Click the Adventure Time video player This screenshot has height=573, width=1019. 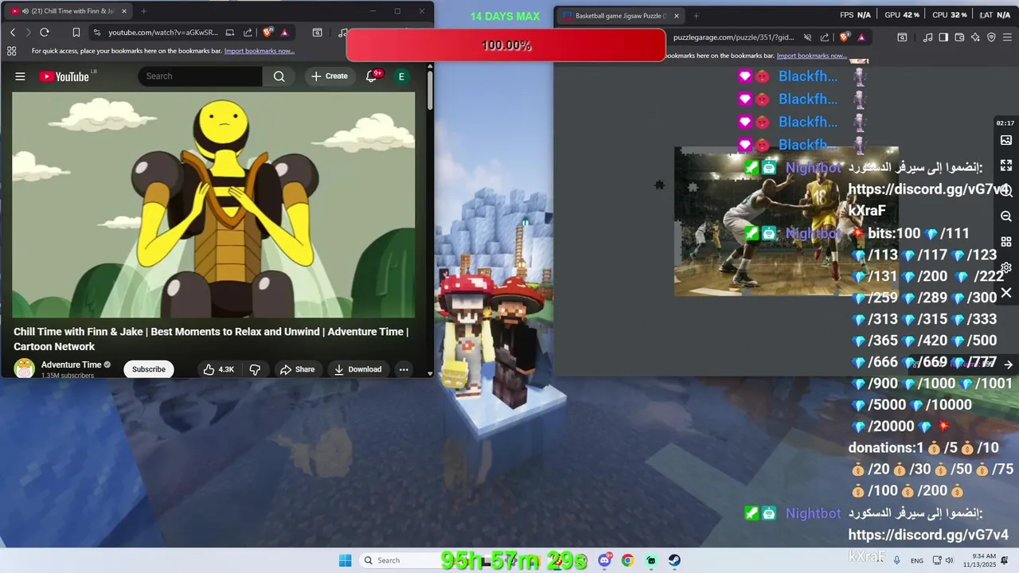coord(213,205)
